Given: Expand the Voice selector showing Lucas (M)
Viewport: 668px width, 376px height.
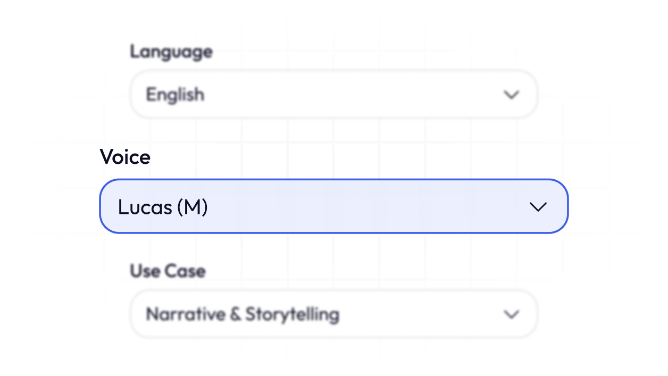Looking at the screenshot, I should pos(333,206).
